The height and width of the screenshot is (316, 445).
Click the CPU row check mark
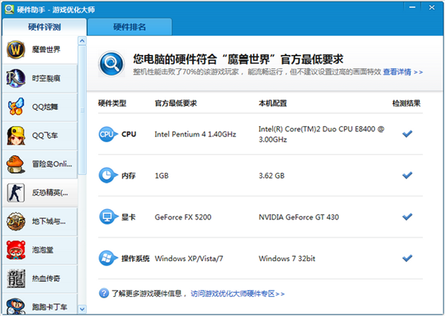coord(407,134)
